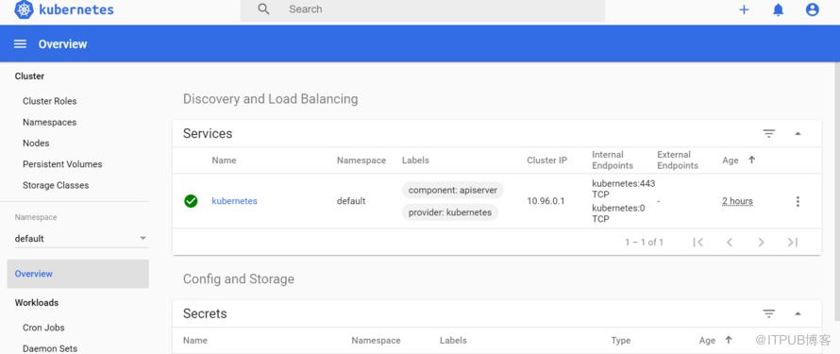Click the plus create resource icon

point(744,9)
